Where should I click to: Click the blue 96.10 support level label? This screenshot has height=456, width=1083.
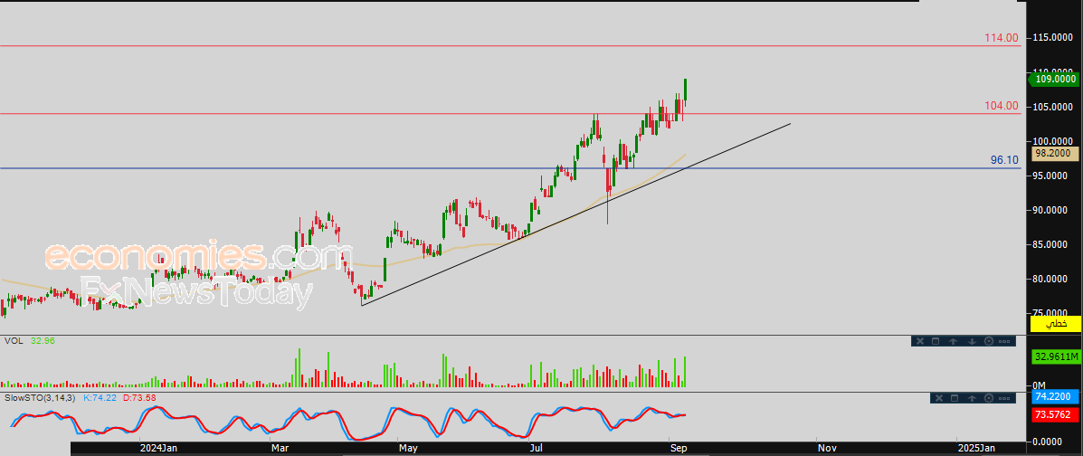tap(1004, 159)
